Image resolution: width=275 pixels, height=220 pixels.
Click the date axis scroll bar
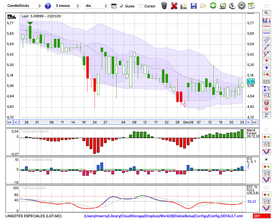[x=133, y=122]
